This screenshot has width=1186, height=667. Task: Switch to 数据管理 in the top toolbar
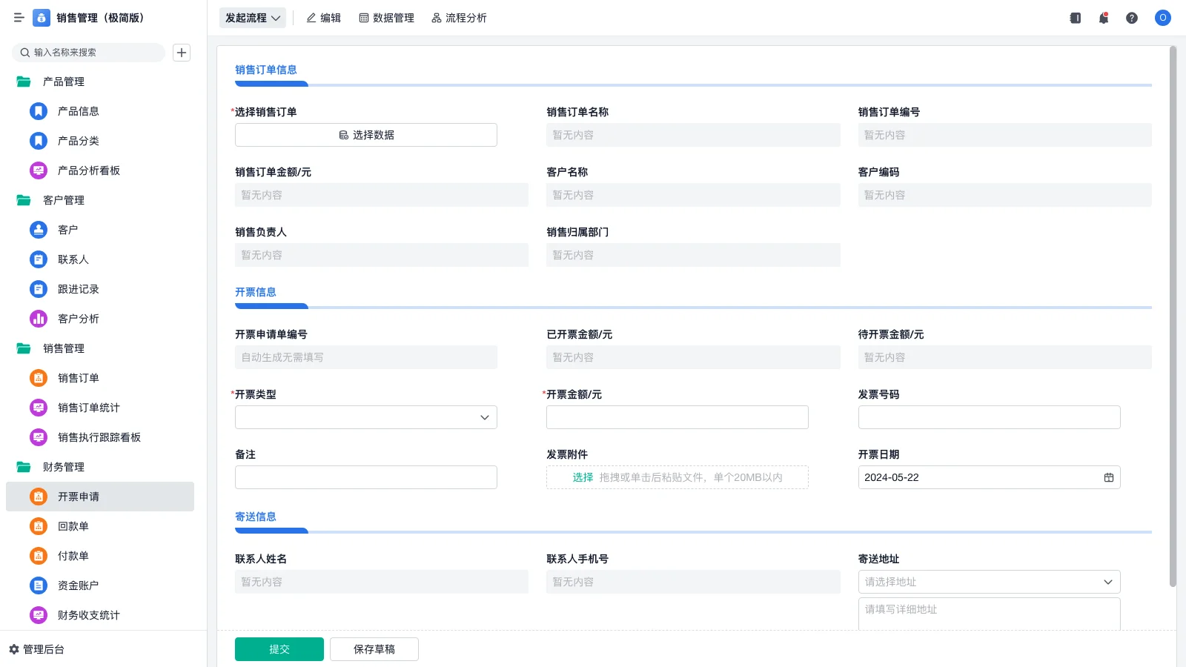[x=387, y=18]
